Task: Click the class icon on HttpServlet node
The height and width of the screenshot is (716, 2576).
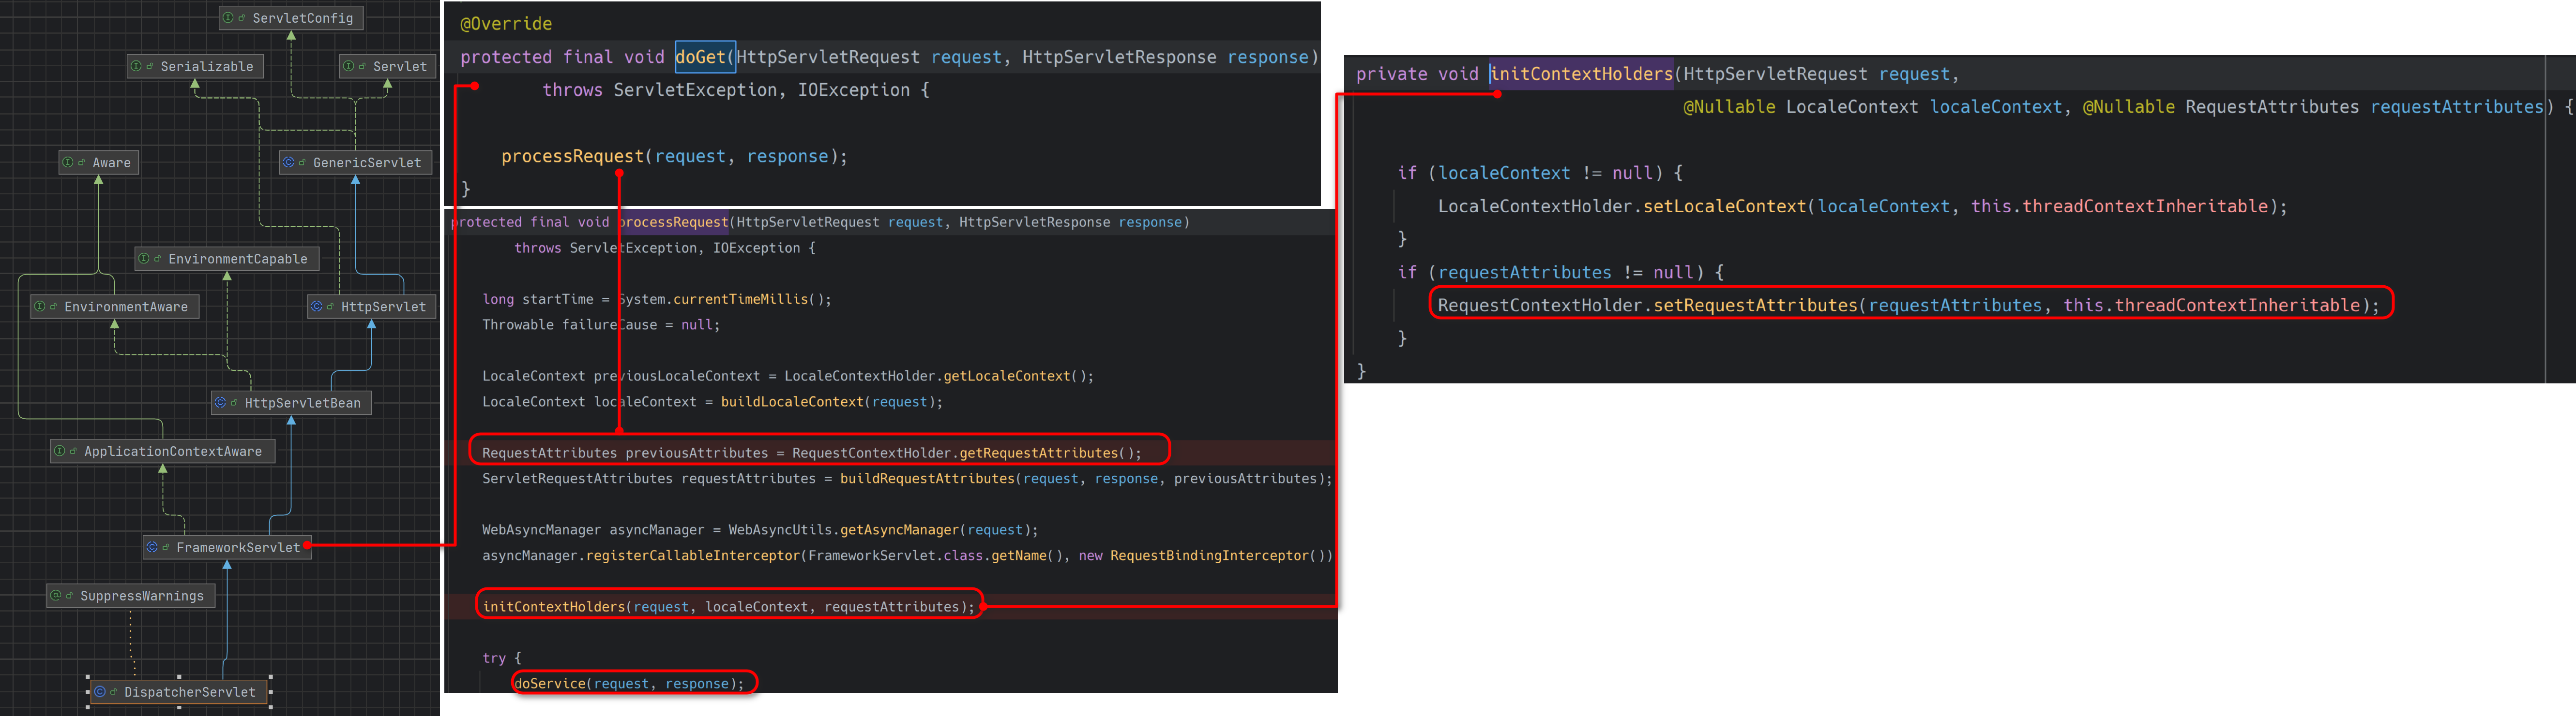Action: pos(317,307)
